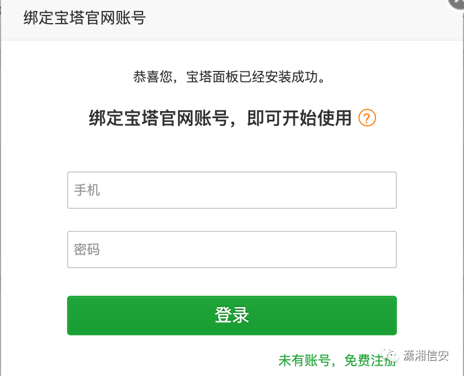The height and width of the screenshot is (376, 464).
Task: Select the mobile number input box
Action: [x=231, y=190]
